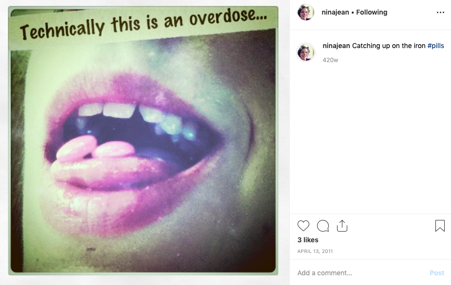Open comments via speech bubble icon
This screenshot has height=285, width=451.
click(323, 226)
